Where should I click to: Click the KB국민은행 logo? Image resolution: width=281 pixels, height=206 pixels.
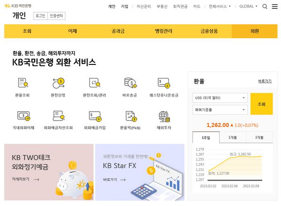click(18, 6)
